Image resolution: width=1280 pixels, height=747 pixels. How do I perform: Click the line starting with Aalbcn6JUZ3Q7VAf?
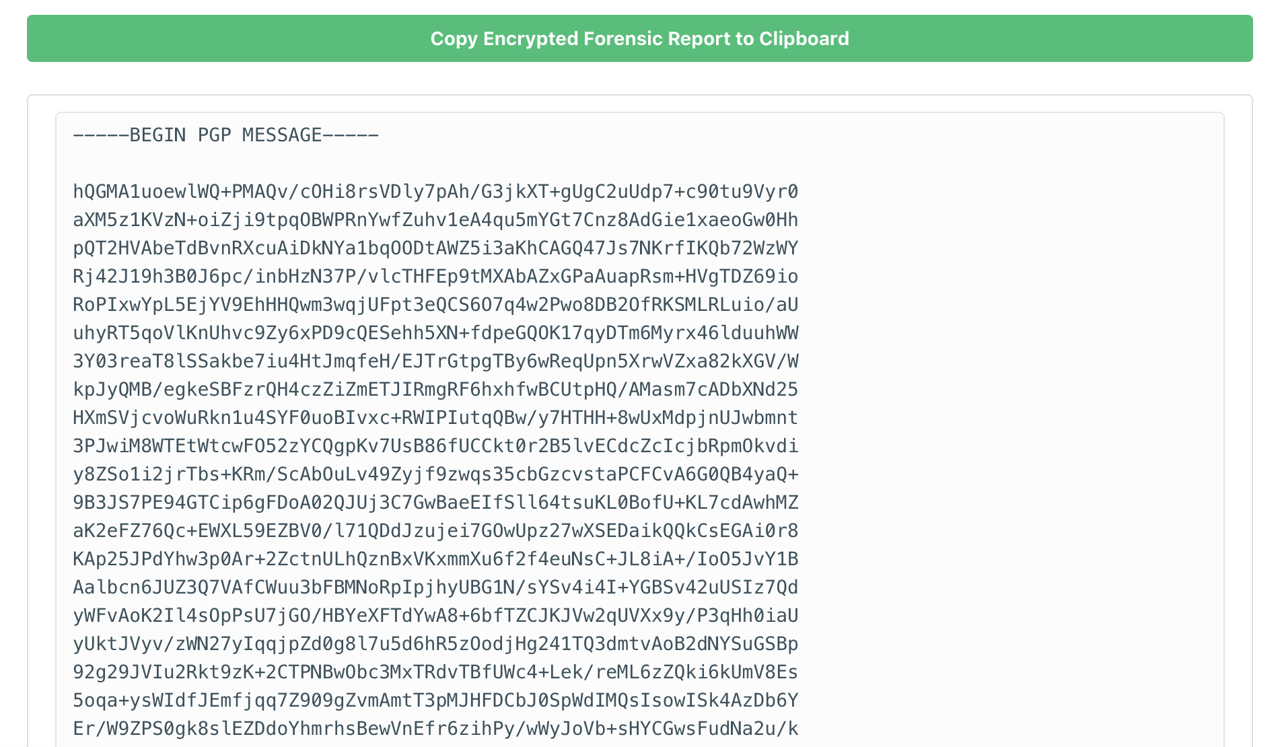coord(435,588)
